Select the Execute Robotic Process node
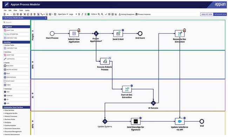The width and height of the screenshot is (228, 137). point(105,61)
